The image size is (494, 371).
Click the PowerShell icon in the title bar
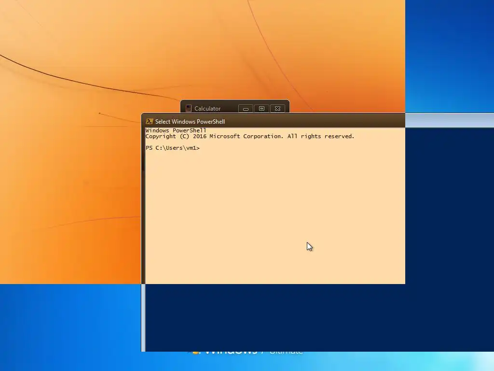coord(150,121)
